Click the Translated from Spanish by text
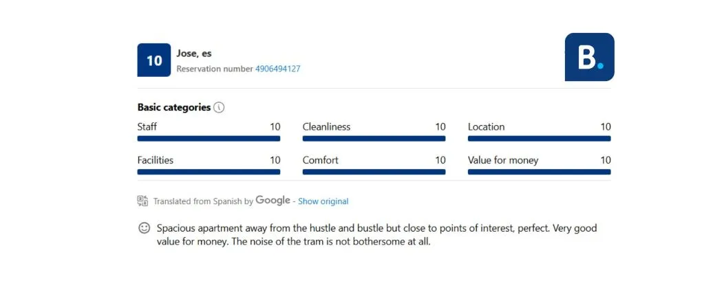This screenshot has width=702, height=292. coord(202,201)
